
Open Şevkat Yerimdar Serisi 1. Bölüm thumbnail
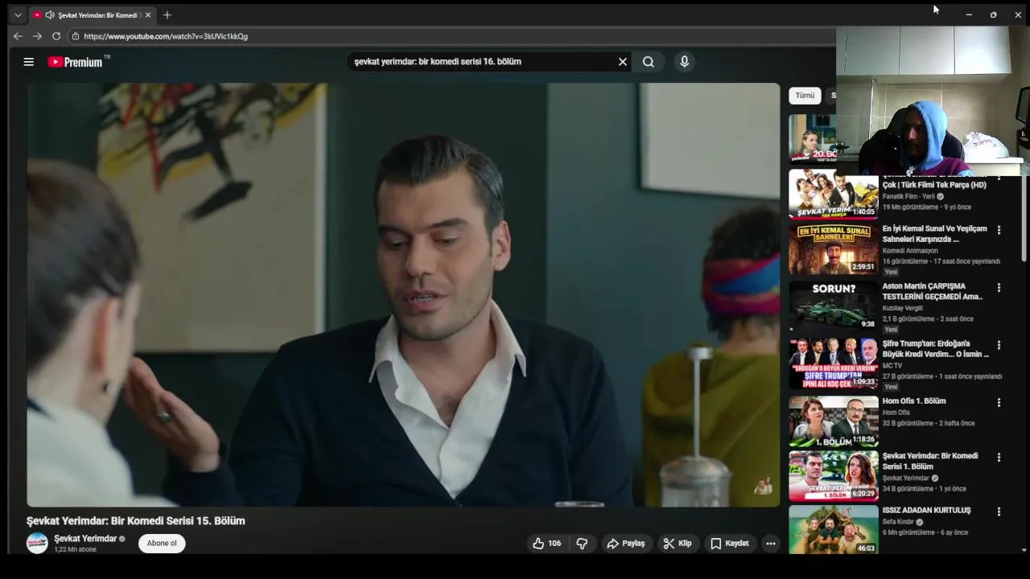pyautogui.click(x=834, y=476)
